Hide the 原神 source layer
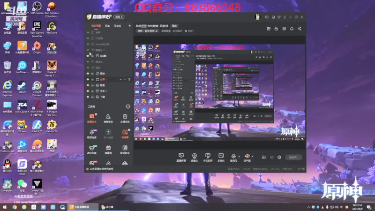Viewport: 375px width, 211px height. (88, 74)
